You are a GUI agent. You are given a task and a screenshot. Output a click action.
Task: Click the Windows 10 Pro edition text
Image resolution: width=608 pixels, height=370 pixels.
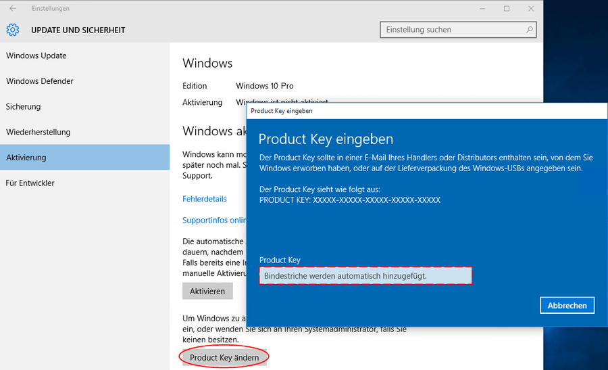[x=265, y=86]
